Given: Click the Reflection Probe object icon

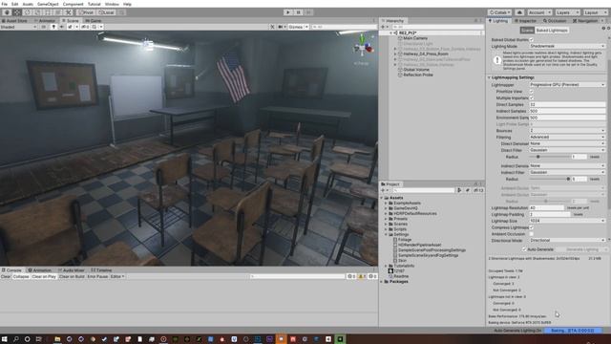Looking at the screenshot, I should (400, 75).
